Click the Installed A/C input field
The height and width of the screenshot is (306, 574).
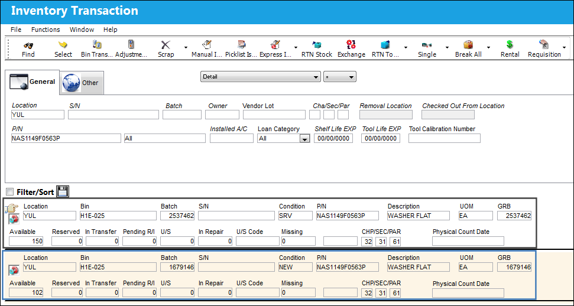point(231,138)
